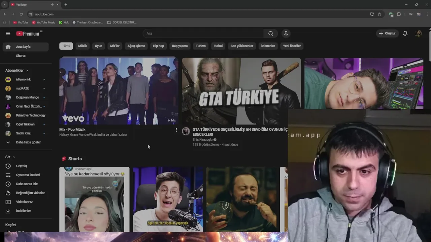Click the page vertical scrollbar
431x242 pixels.
coord(430,45)
